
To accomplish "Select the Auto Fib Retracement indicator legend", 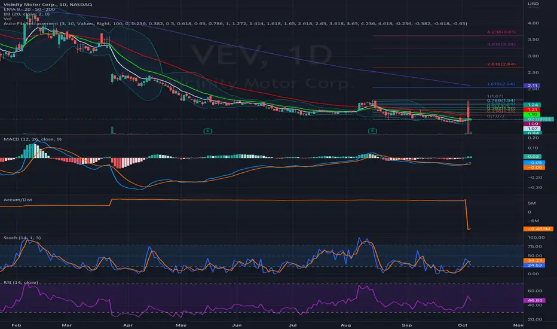I will pyautogui.click(x=235, y=23).
